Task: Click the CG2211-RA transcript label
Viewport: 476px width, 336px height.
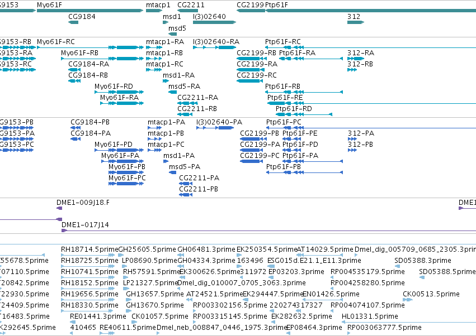Action: [x=198, y=98]
